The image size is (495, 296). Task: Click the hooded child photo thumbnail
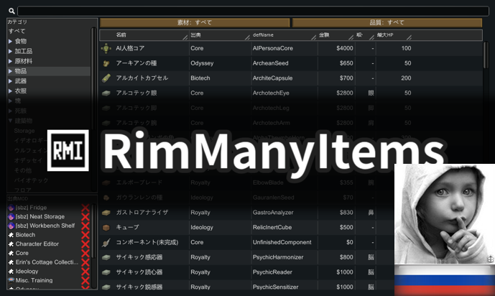(445, 214)
